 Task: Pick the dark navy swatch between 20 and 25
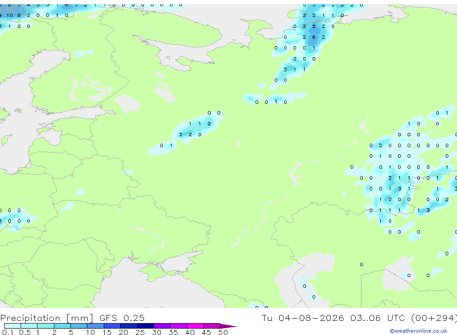(128, 326)
